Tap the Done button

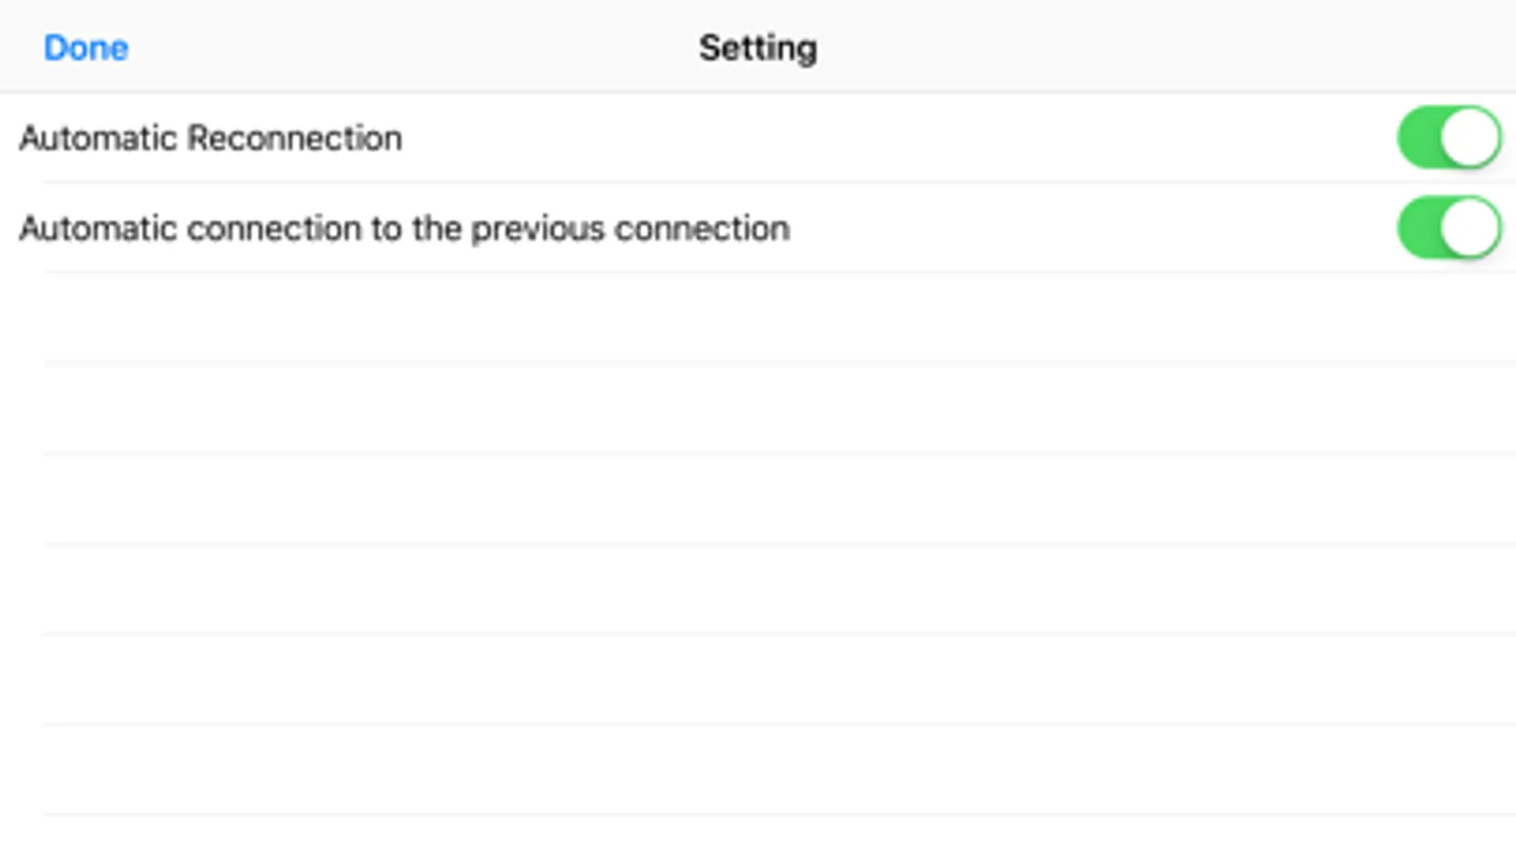click(85, 47)
